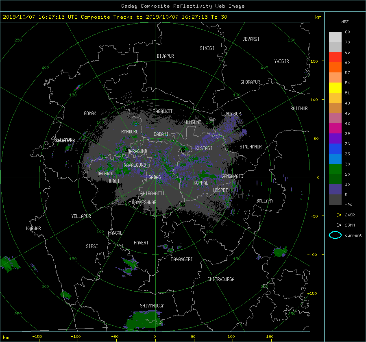
Task: Click the white 23MN track arrow in legend
Action: click(x=335, y=225)
